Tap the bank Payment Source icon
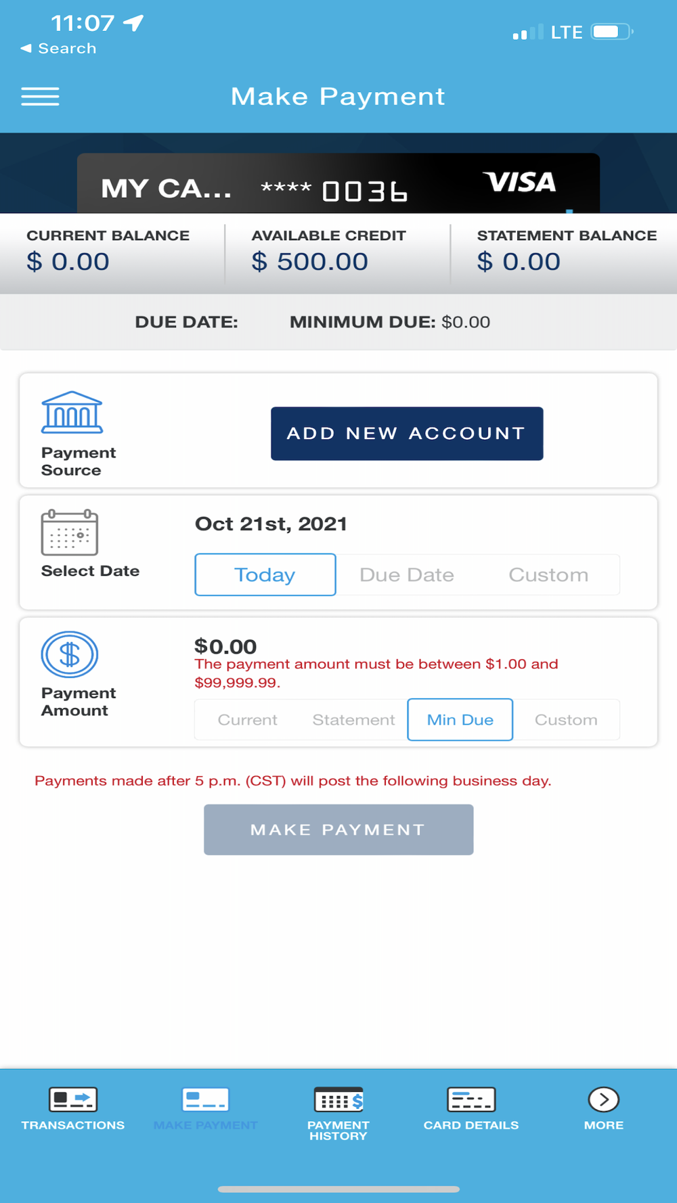Screen dimensions: 677x1203 72,412
